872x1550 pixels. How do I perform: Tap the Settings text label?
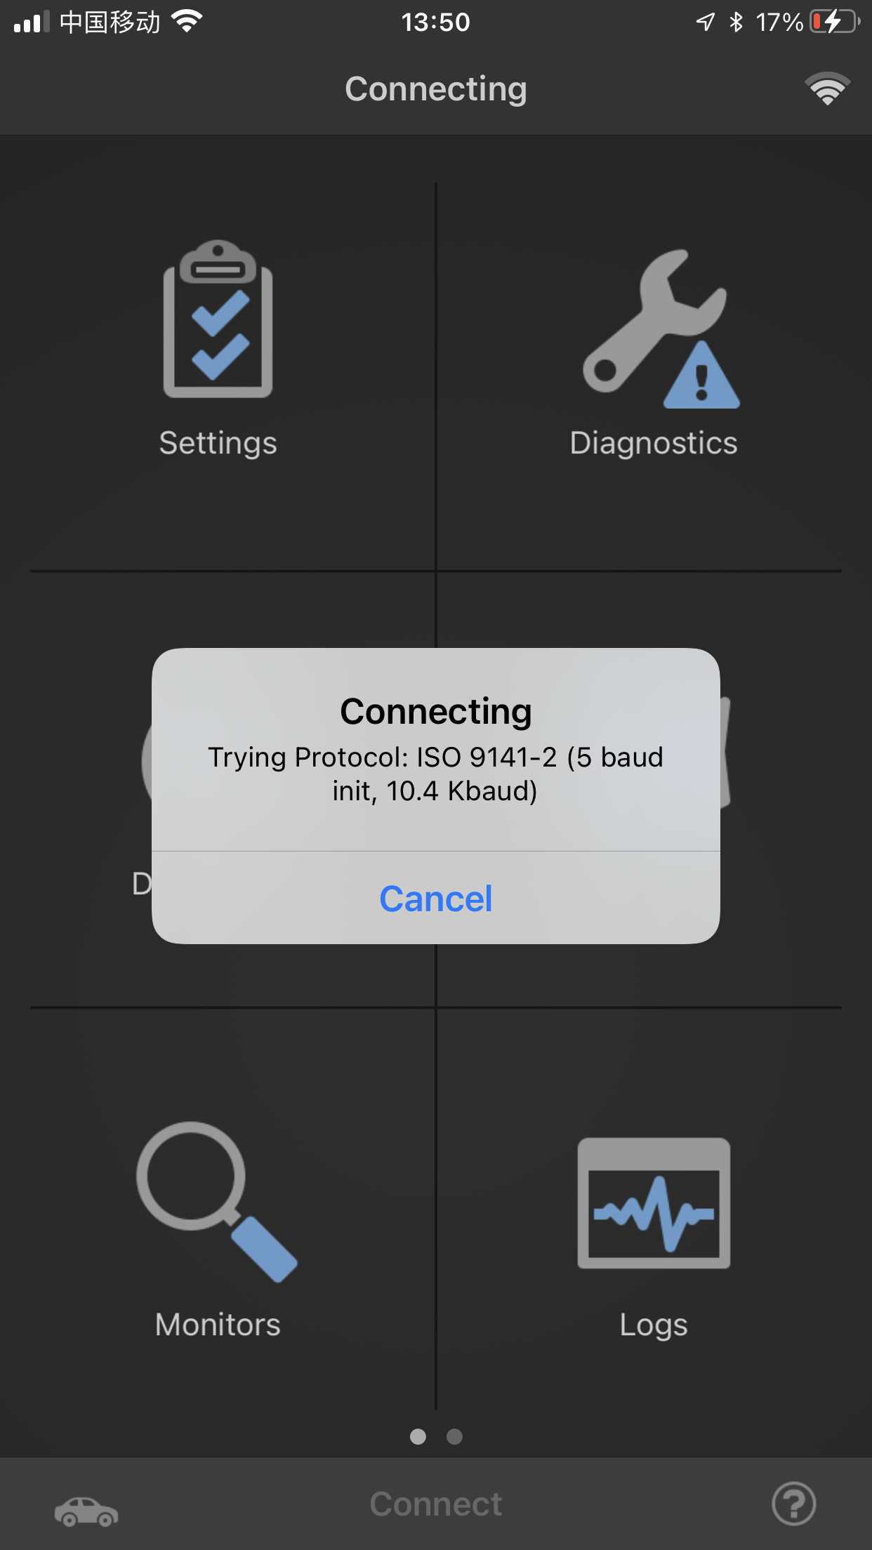pos(218,444)
